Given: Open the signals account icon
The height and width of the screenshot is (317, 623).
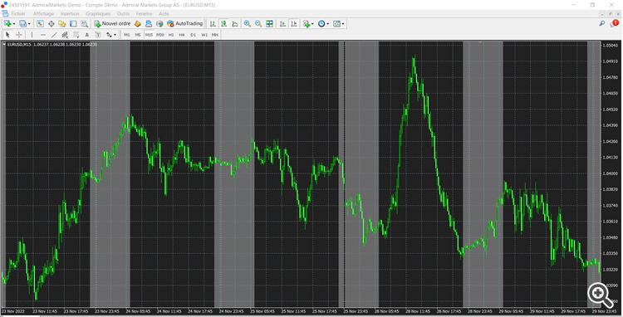Looking at the screenshot, I should [149, 24].
